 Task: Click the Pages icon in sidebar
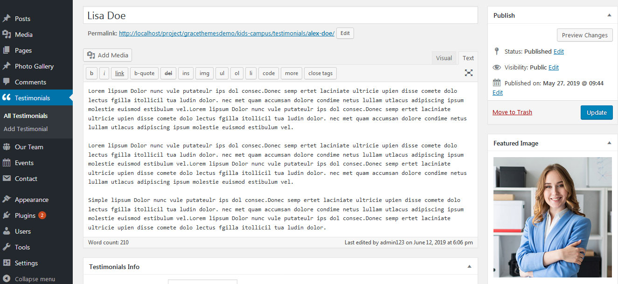[x=7, y=50]
